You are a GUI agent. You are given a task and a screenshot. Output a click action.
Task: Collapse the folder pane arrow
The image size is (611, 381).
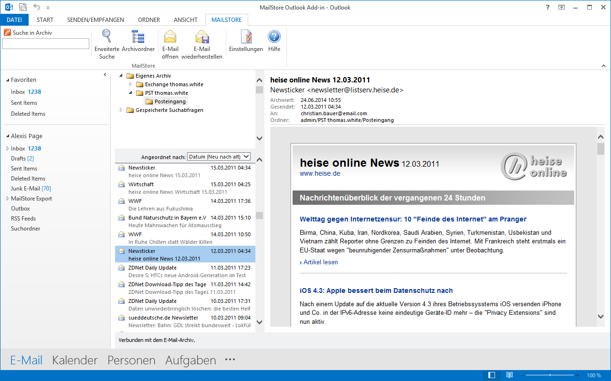pos(105,75)
